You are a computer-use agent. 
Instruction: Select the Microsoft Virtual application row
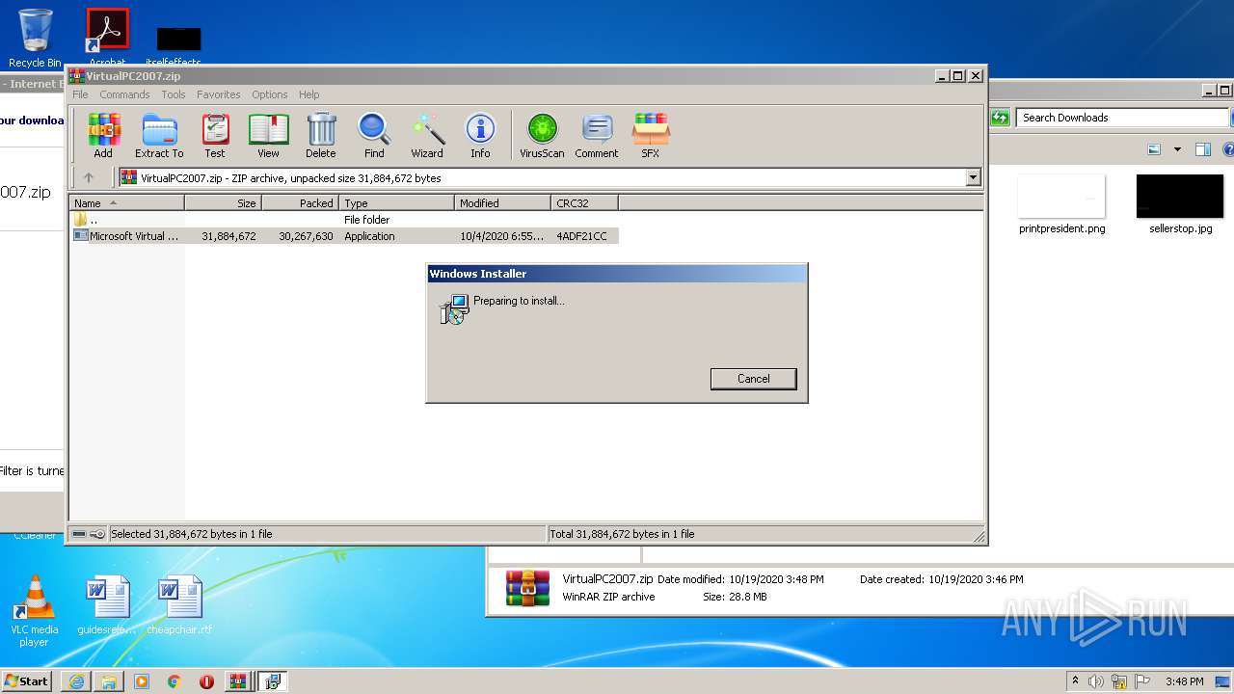(345, 236)
